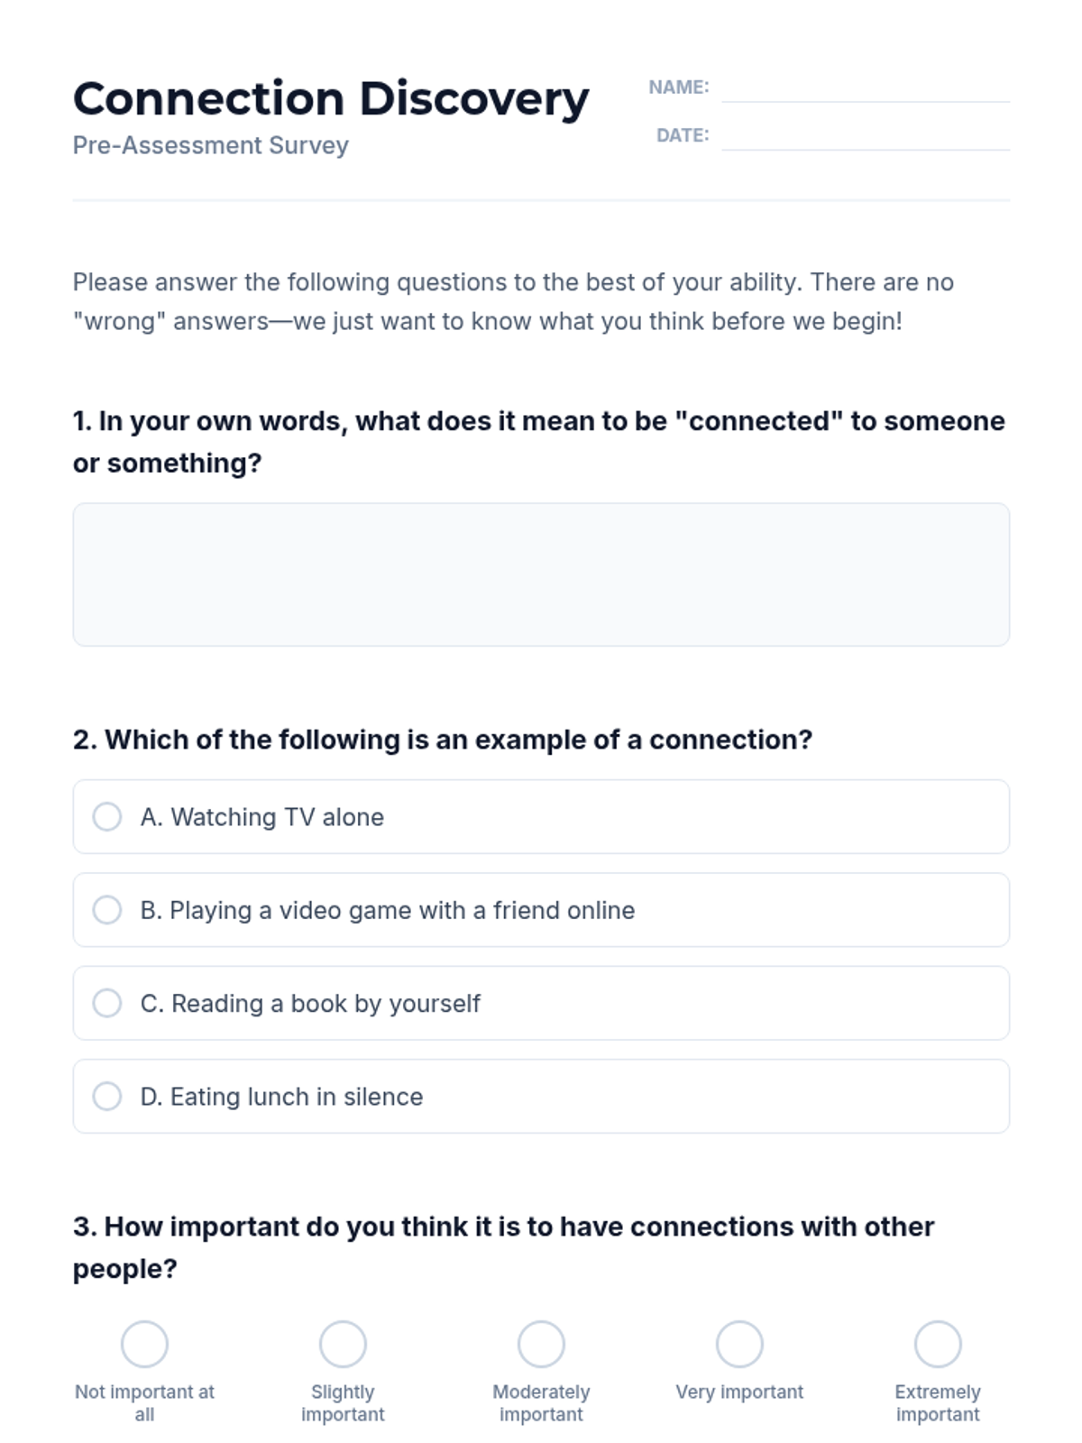Choose the Extremely important circle
The image size is (1082, 1443).
pyautogui.click(x=938, y=1345)
